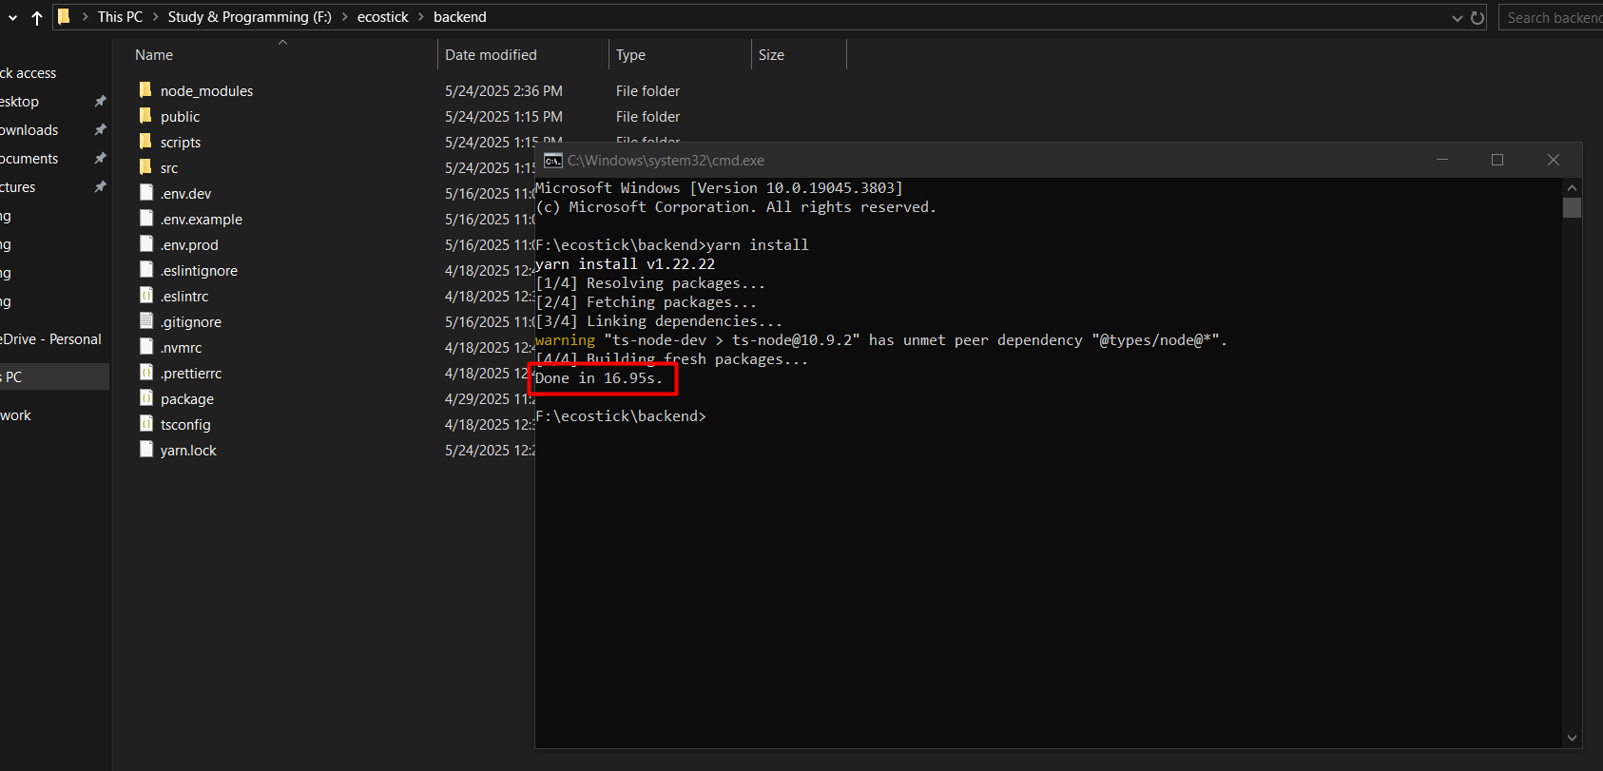The image size is (1603, 771).
Task: Select the .gitignore file name
Action: tap(191, 322)
